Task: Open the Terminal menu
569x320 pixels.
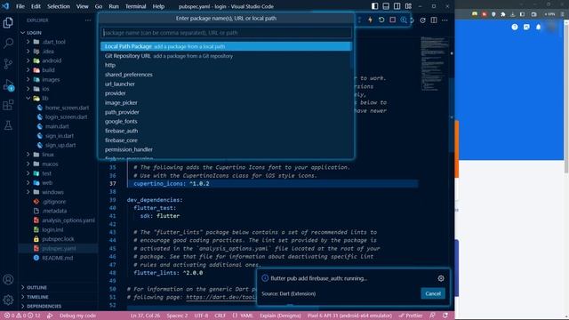Action: tap(135, 6)
